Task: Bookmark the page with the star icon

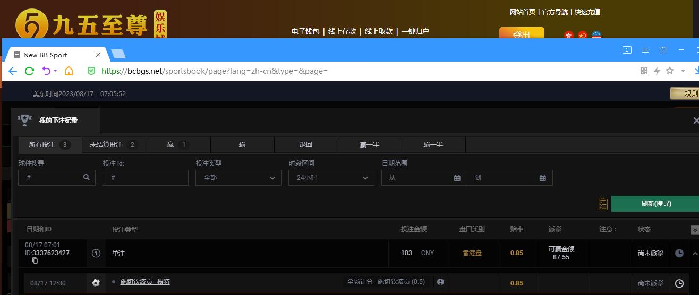Action: (670, 71)
